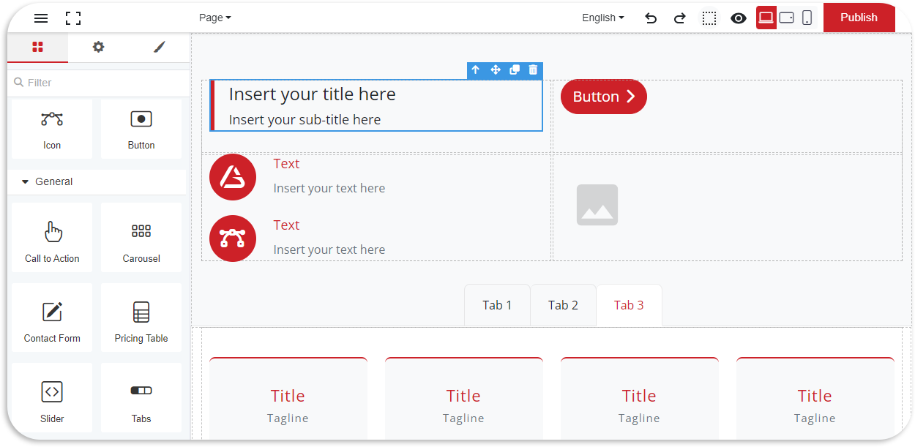Viewport: 915px width, 447px height.
Task: Open the English language dropdown
Action: [603, 18]
